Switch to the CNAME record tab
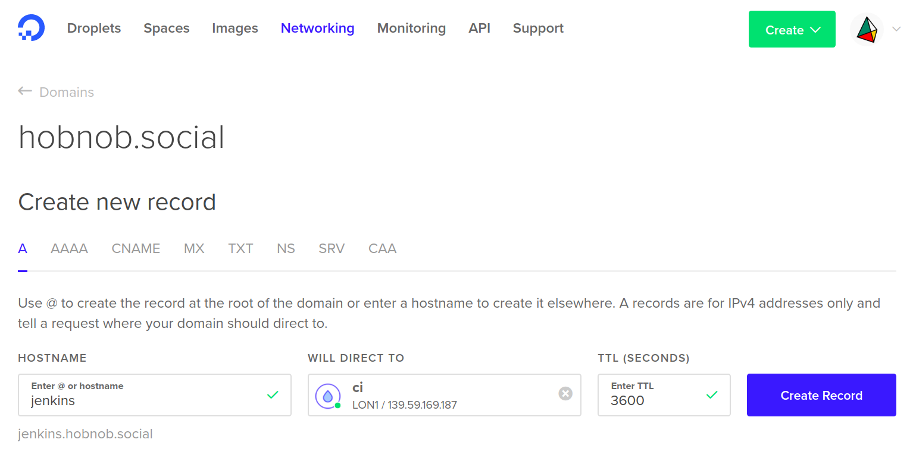 tap(136, 249)
